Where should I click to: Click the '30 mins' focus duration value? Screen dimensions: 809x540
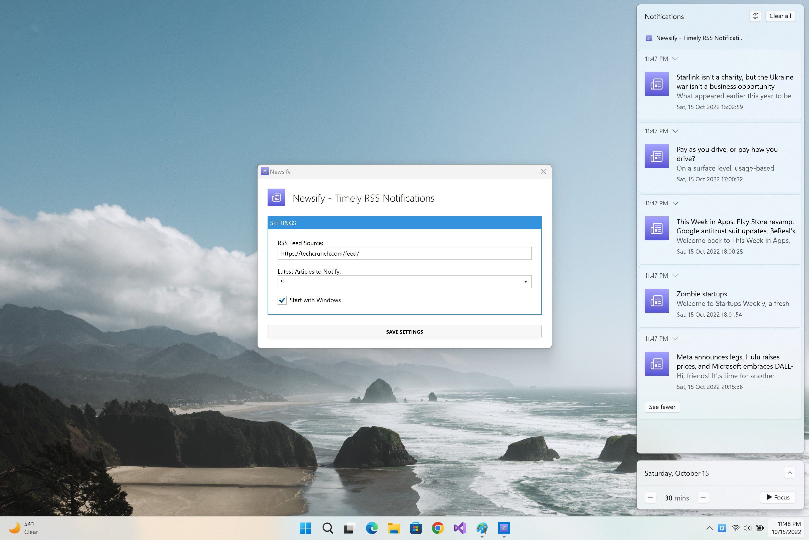pos(676,498)
